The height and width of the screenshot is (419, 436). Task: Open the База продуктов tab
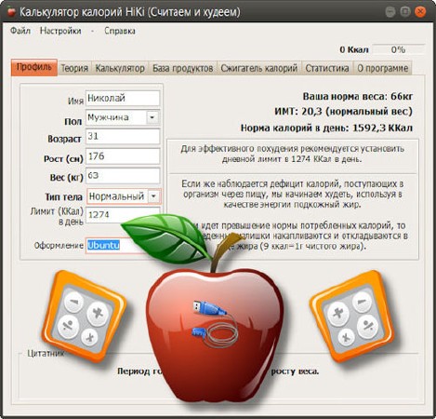pos(183,68)
